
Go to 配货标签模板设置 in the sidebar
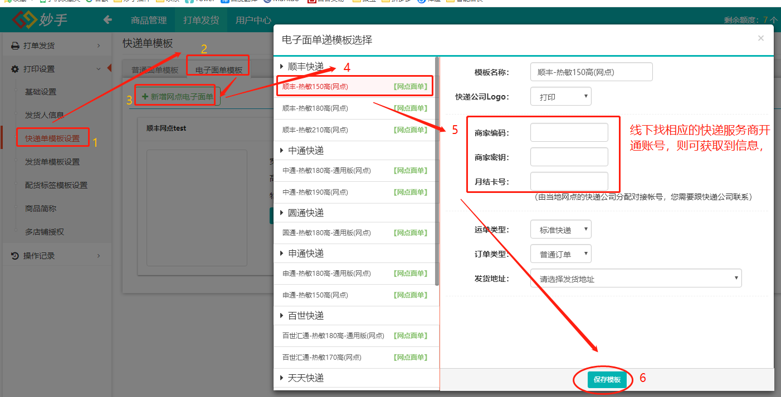click(56, 185)
